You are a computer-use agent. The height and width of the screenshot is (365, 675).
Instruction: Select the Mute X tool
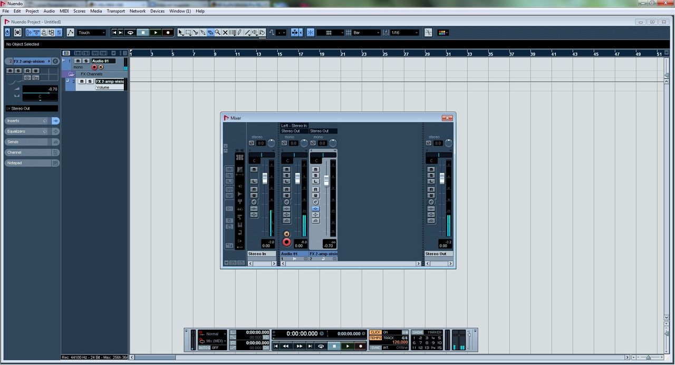coord(225,33)
